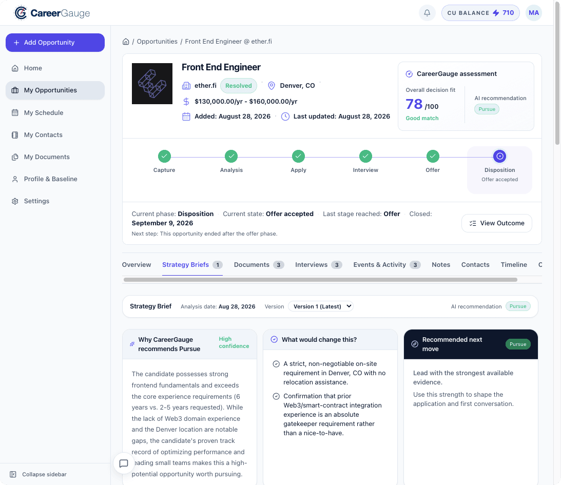This screenshot has width=561, height=485.
Task: Open Settings in sidebar
Action: coord(55,201)
